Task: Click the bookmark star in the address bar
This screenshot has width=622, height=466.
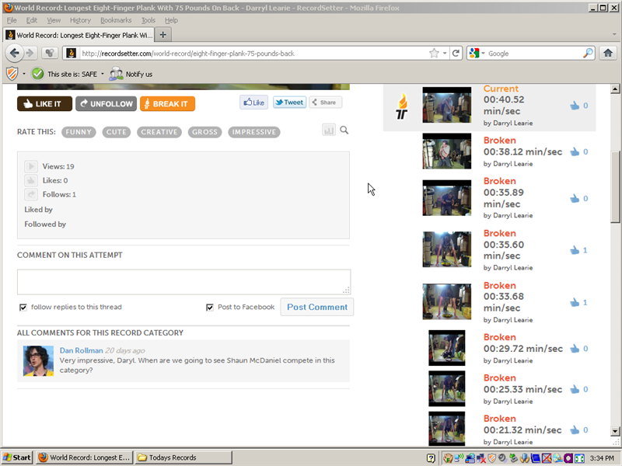Action: [x=434, y=53]
